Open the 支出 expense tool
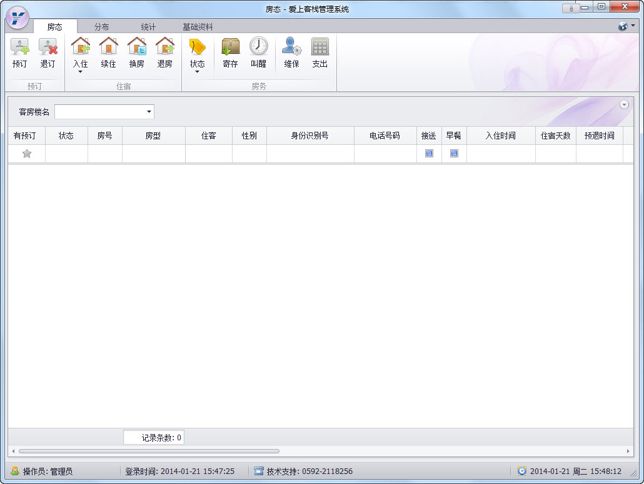The width and height of the screenshot is (644, 484). (320, 53)
